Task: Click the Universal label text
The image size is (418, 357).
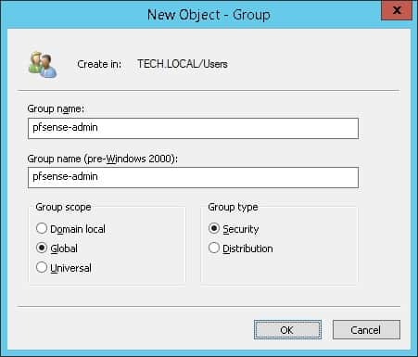Action: point(70,268)
